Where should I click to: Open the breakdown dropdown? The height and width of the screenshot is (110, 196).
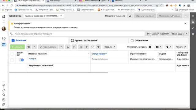[168, 47]
